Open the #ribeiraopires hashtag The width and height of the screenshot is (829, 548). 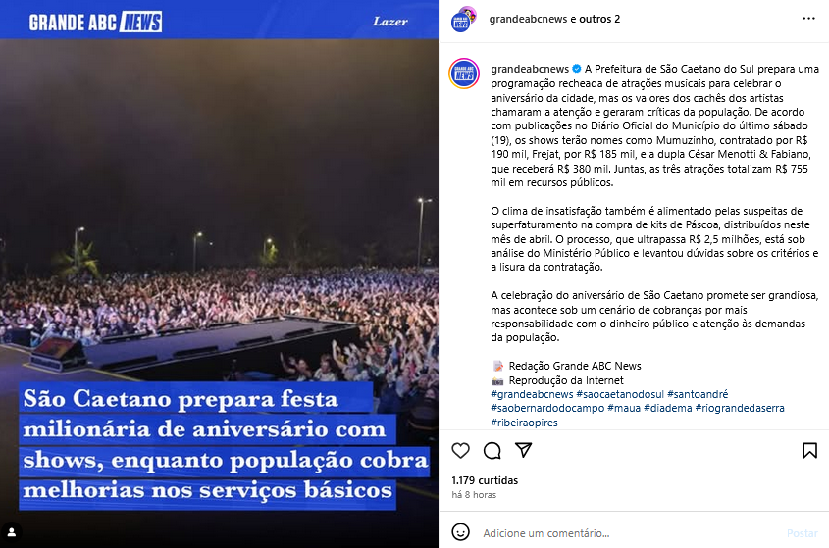524,423
